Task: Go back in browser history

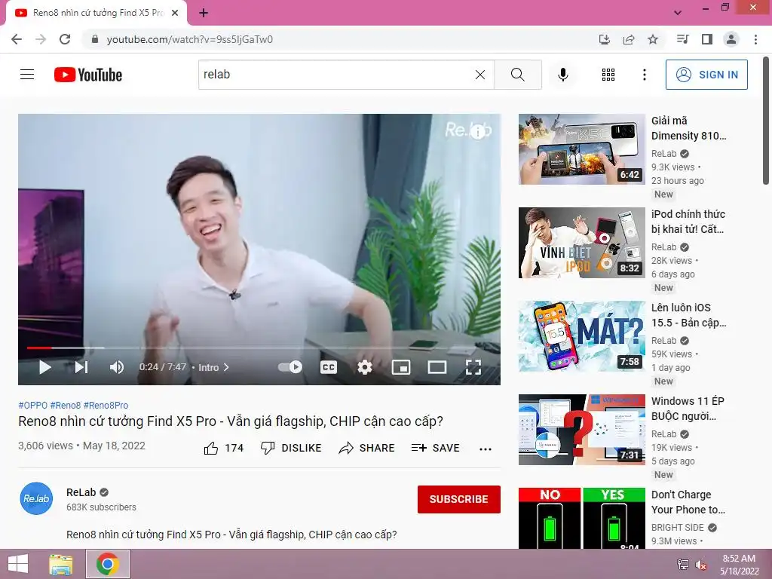Action: (17, 39)
